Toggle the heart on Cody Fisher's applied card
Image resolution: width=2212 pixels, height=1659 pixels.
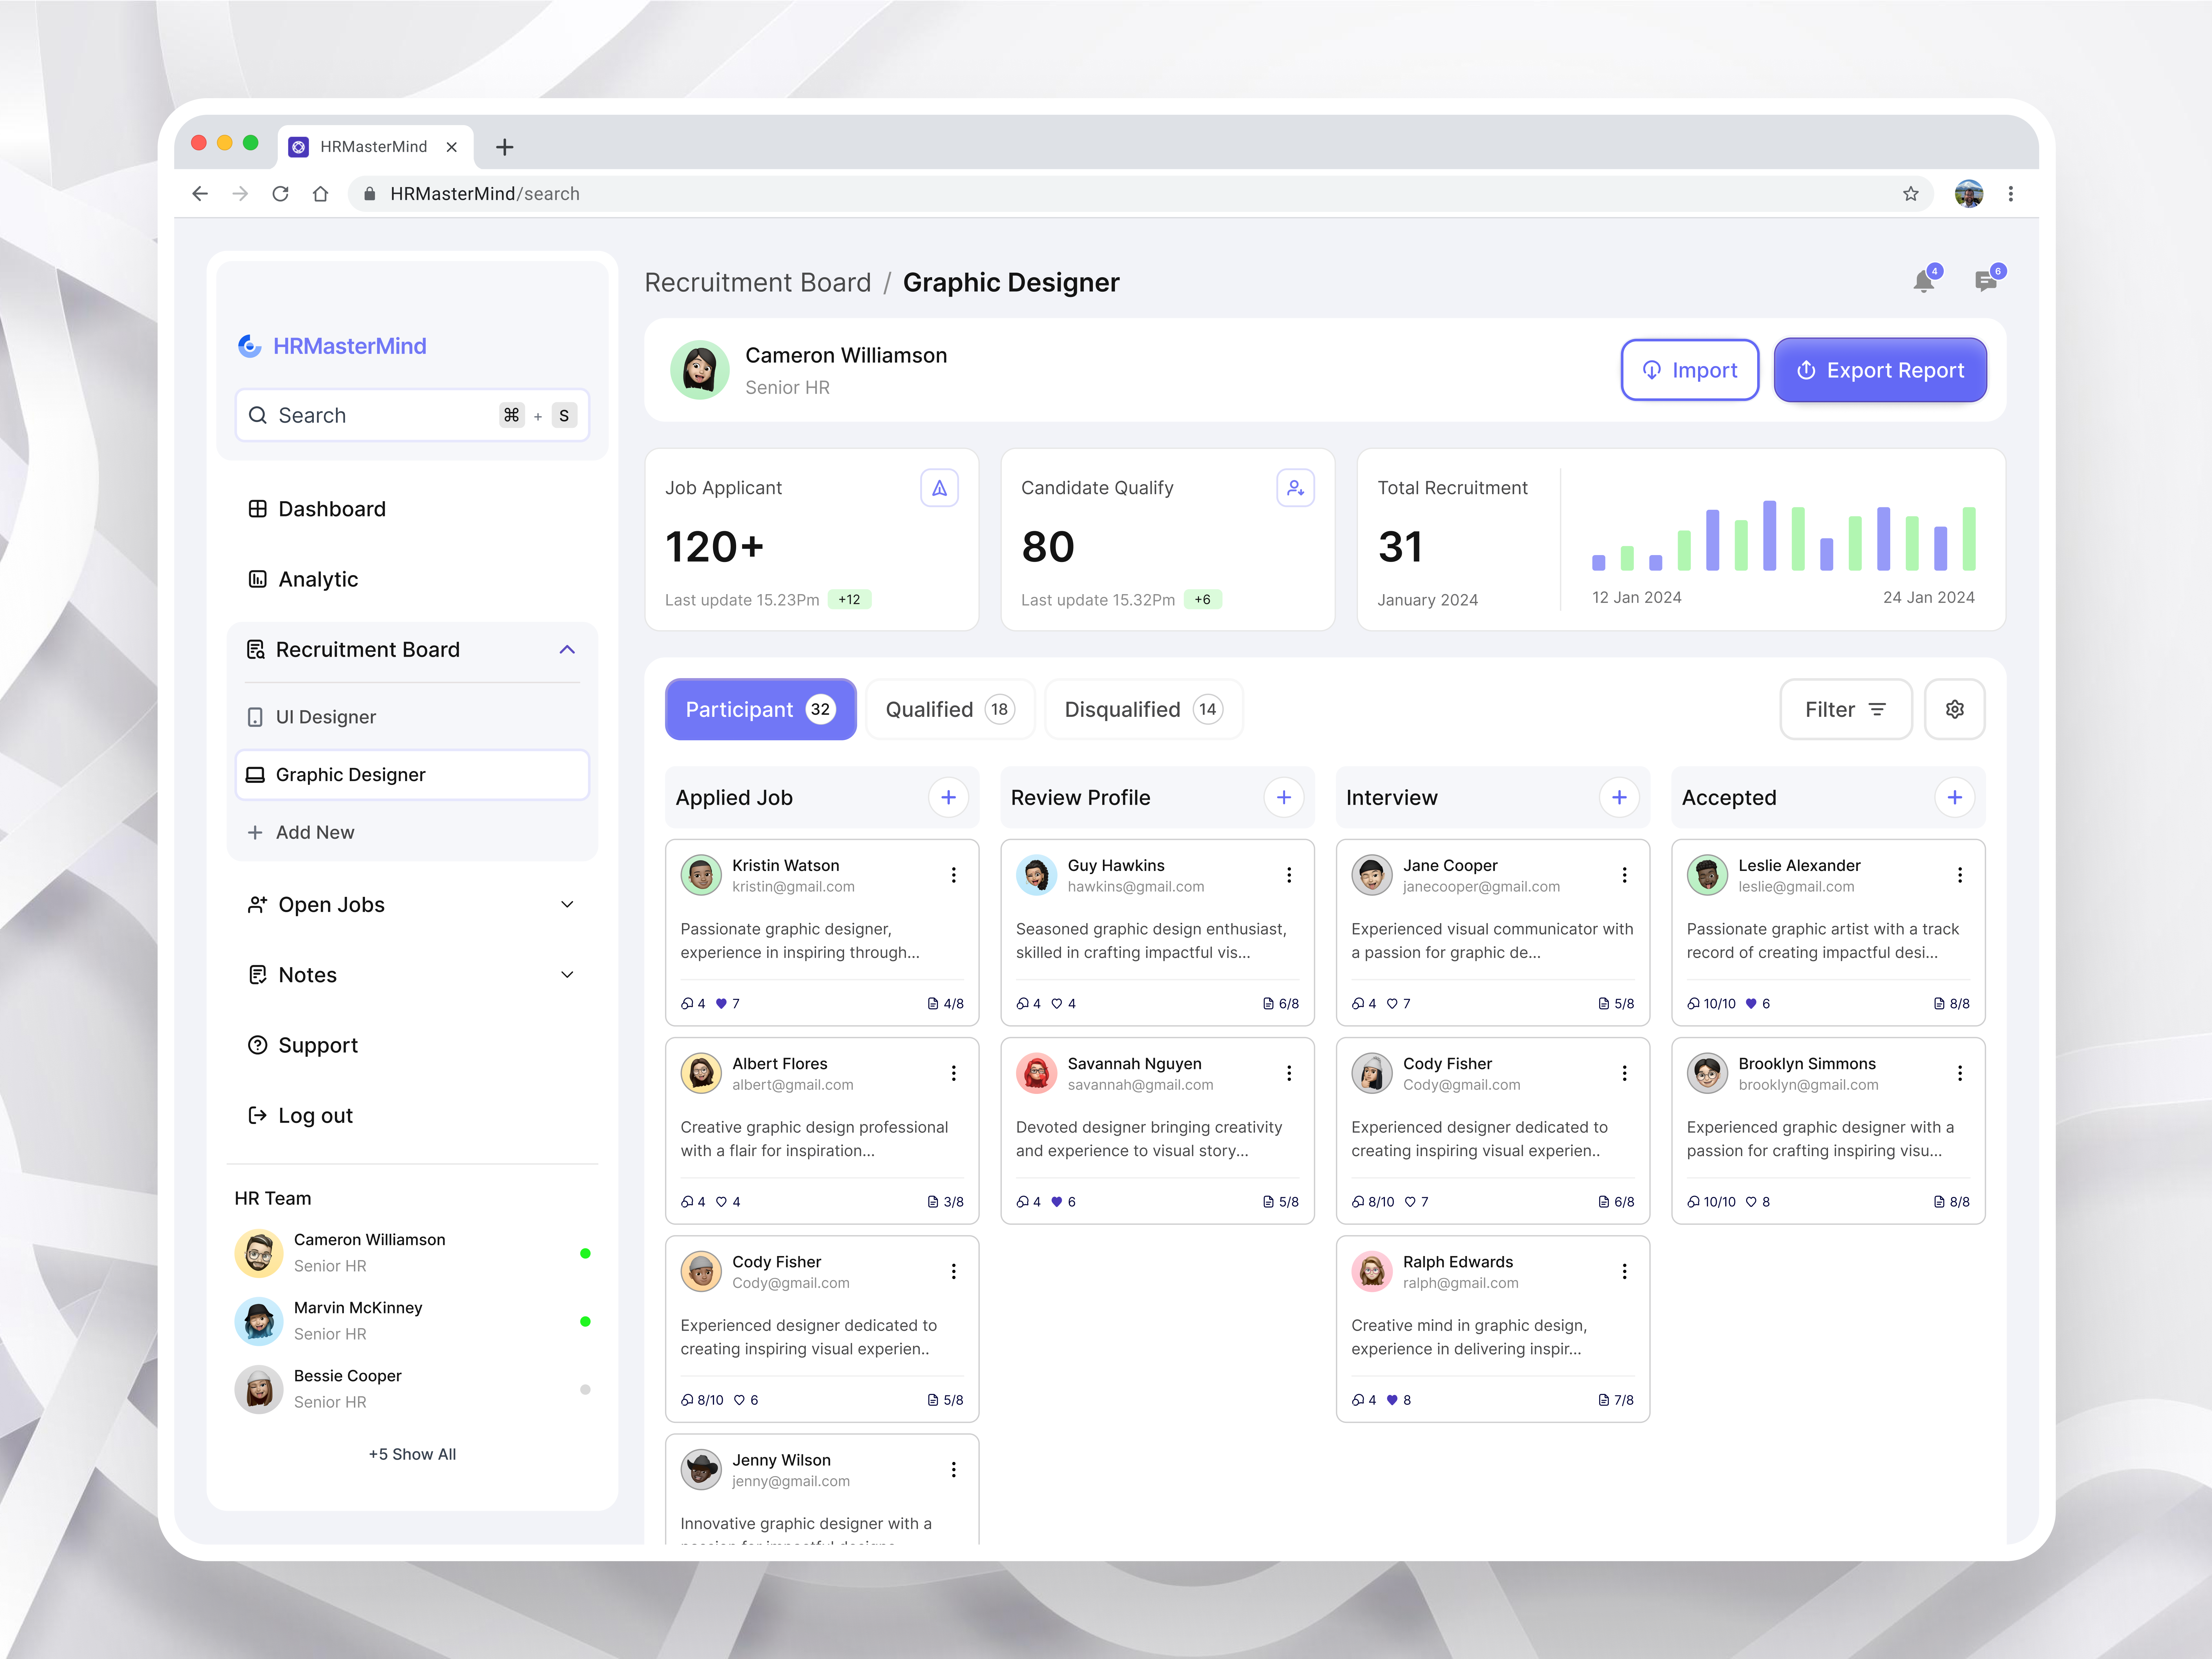click(739, 1400)
